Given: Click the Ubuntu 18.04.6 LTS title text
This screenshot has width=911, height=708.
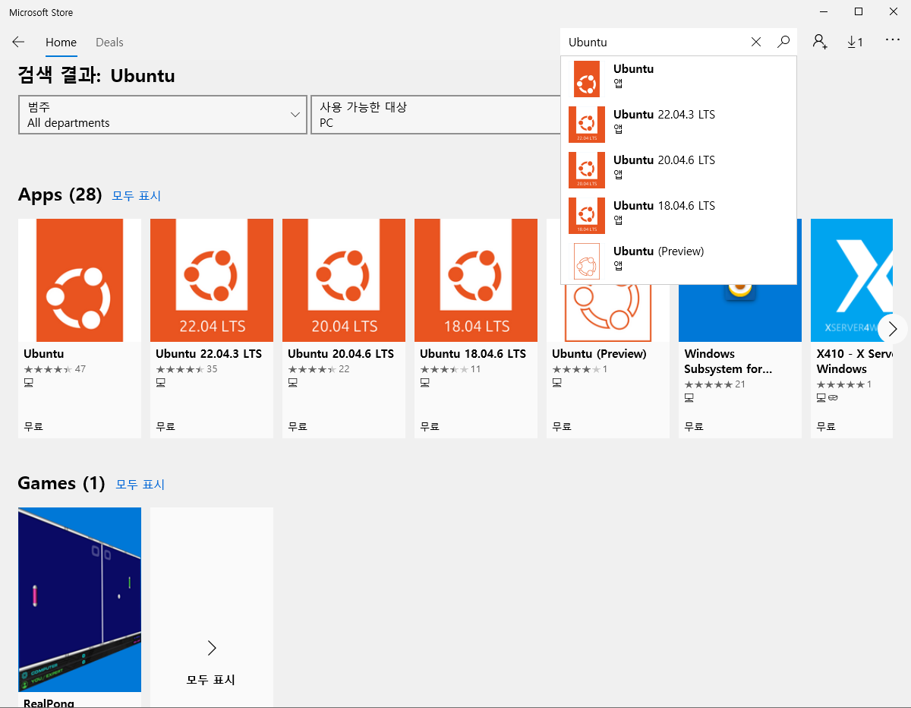Looking at the screenshot, I should [x=473, y=354].
